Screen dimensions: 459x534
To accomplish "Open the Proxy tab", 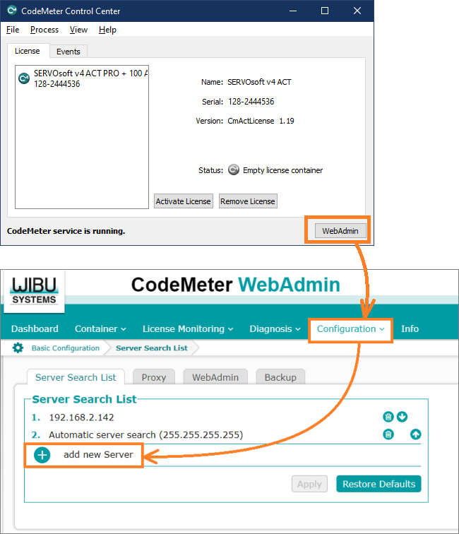I will tap(153, 377).
